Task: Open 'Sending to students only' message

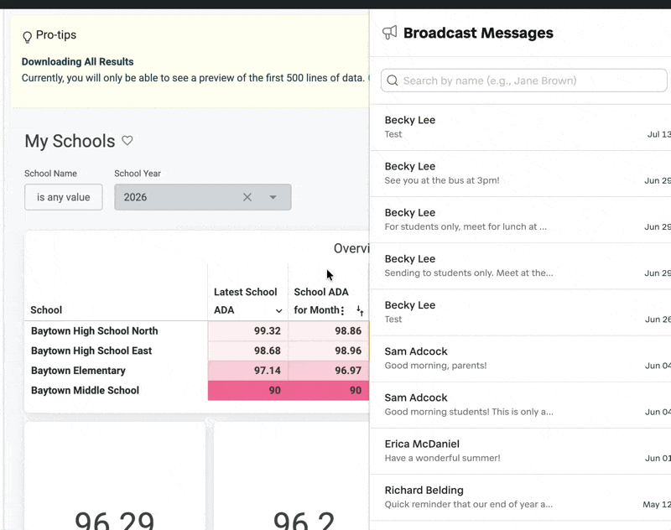Action: pos(520,266)
